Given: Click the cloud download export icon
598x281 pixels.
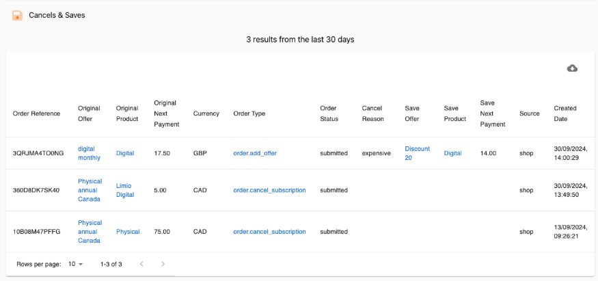Looking at the screenshot, I should click(572, 68).
